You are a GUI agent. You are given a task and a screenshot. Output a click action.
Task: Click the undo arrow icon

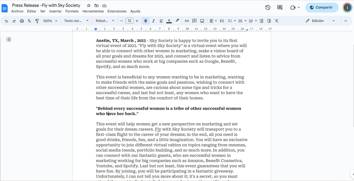6,21
